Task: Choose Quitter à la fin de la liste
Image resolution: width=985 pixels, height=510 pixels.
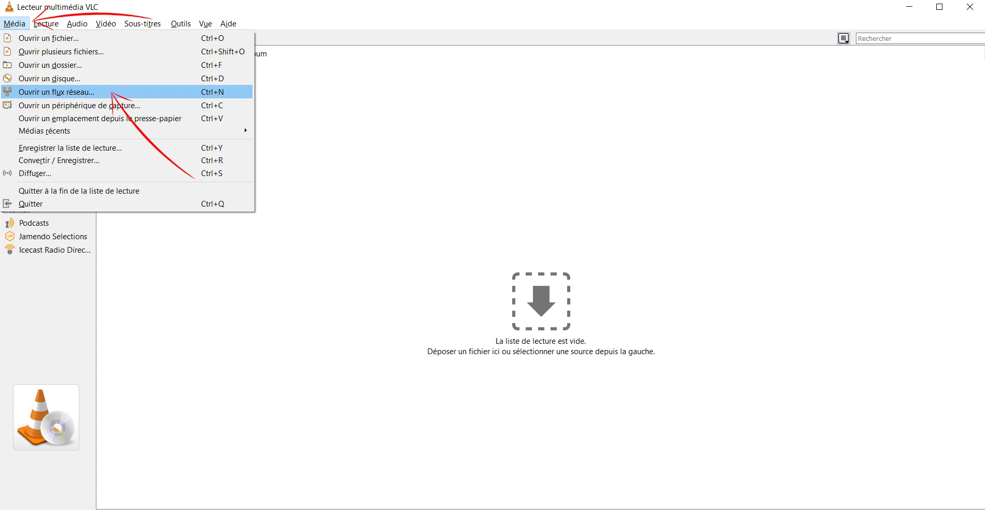Action: coord(127,191)
